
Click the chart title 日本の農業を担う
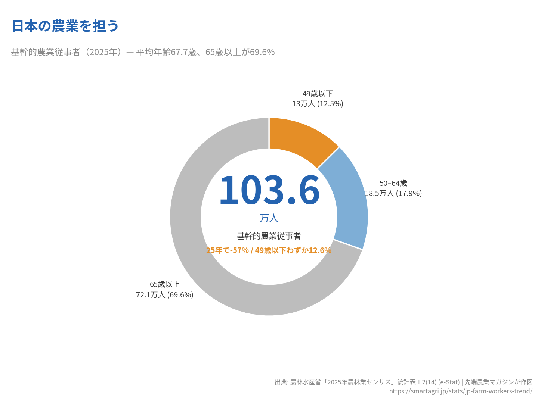pos(65,26)
